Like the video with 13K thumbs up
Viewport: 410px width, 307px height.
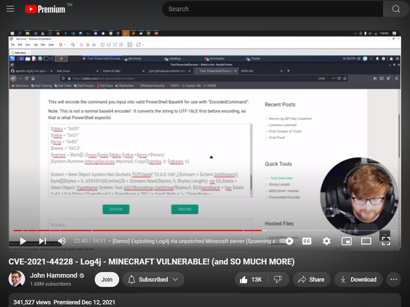[251, 279]
